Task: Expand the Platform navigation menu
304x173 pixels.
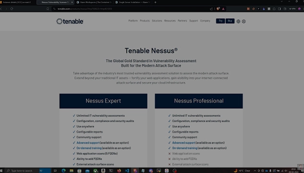Action: (133, 21)
